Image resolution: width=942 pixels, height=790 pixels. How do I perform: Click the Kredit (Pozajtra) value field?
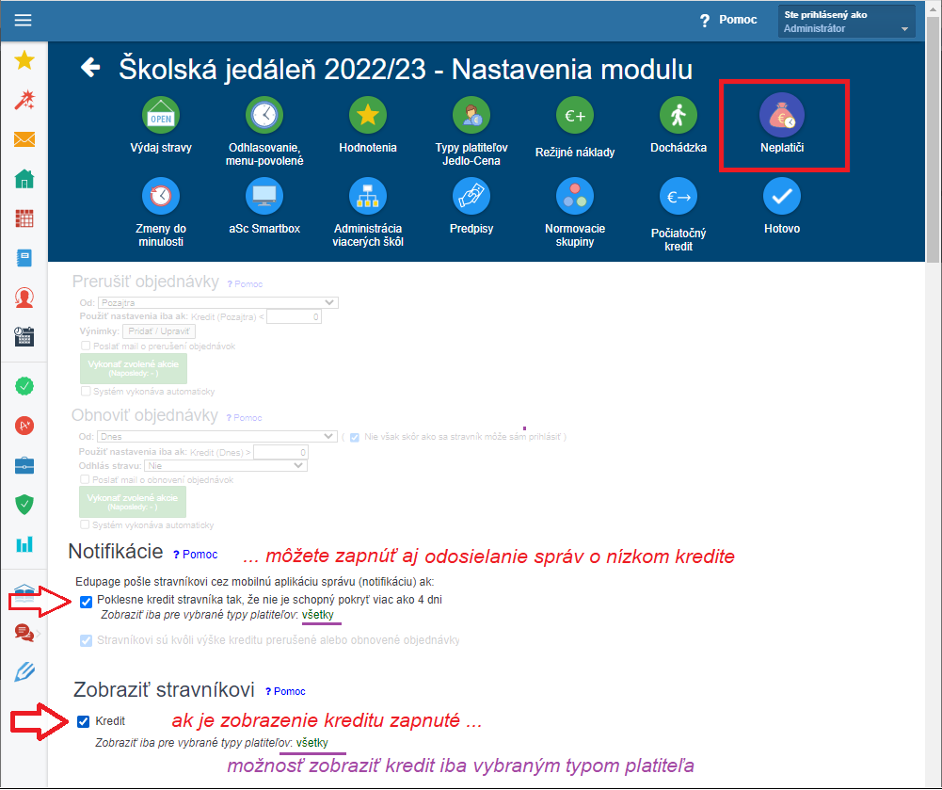pos(294,316)
